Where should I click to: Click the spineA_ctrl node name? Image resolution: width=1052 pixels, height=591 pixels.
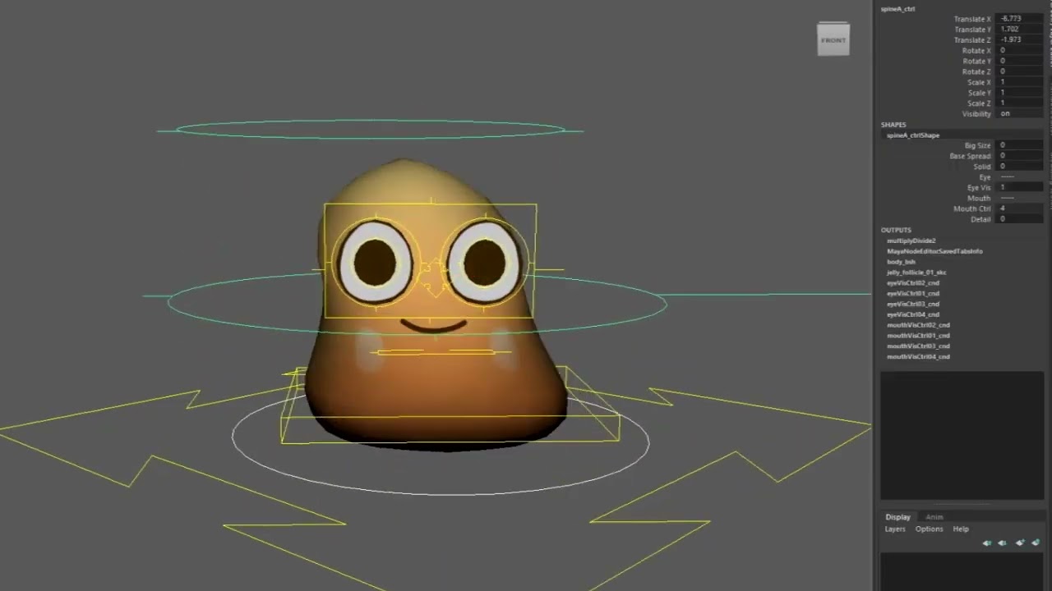(x=897, y=9)
